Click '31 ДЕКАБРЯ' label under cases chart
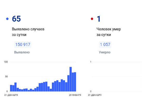Viewport: 142px width, 106px height. click(11, 95)
